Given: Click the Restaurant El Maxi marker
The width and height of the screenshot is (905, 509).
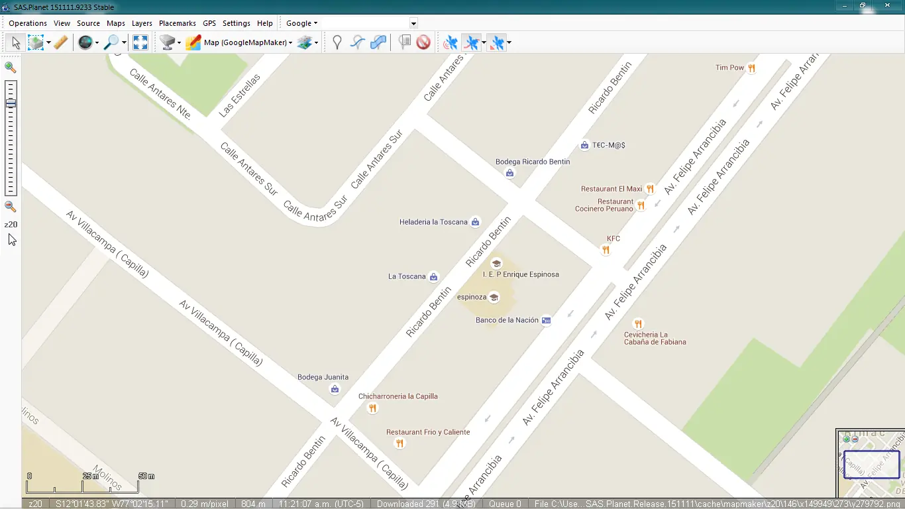Looking at the screenshot, I should [651, 189].
